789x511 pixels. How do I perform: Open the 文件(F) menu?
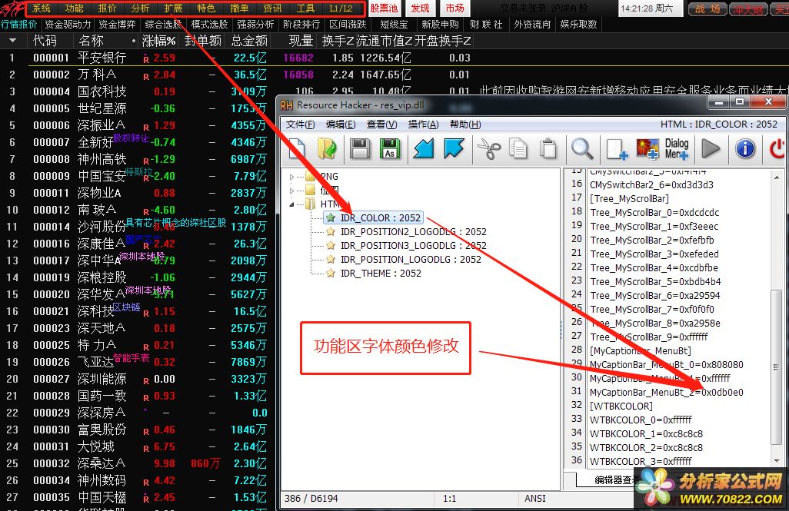(x=301, y=124)
